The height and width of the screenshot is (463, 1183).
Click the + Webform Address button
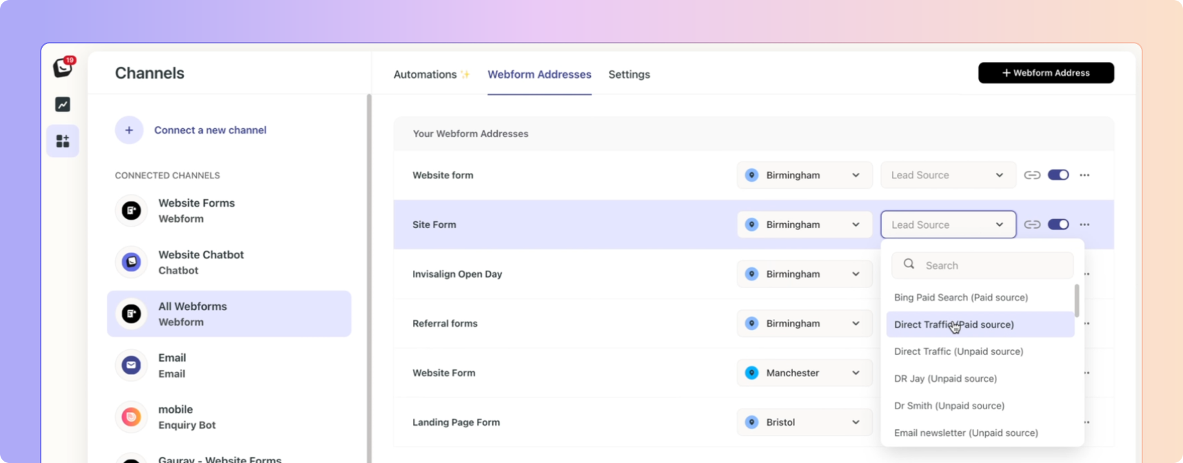(1046, 73)
